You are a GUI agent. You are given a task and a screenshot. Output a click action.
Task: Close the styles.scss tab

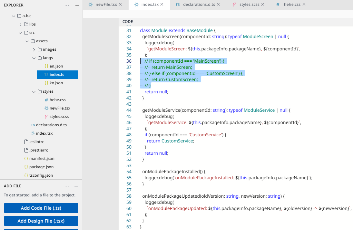(x=263, y=5)
